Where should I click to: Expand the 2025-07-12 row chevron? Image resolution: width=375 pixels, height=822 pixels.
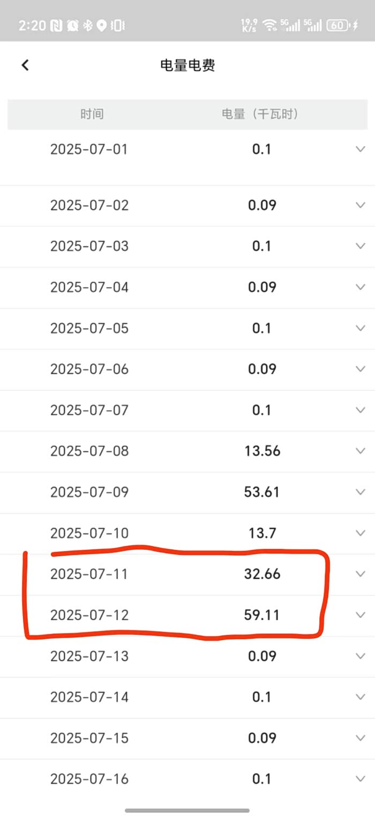361,615
